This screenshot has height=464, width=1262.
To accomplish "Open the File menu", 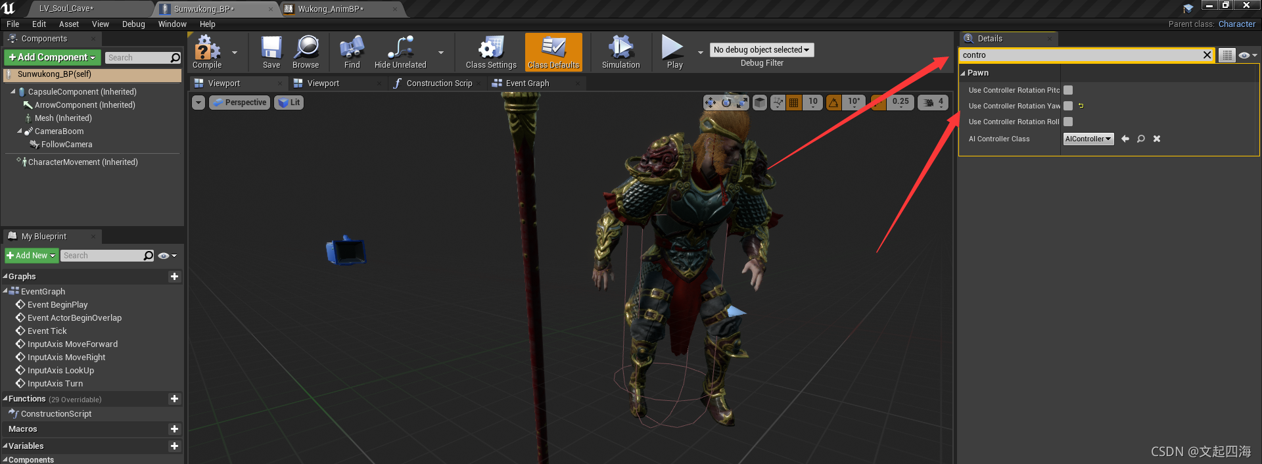I will 12,24.
